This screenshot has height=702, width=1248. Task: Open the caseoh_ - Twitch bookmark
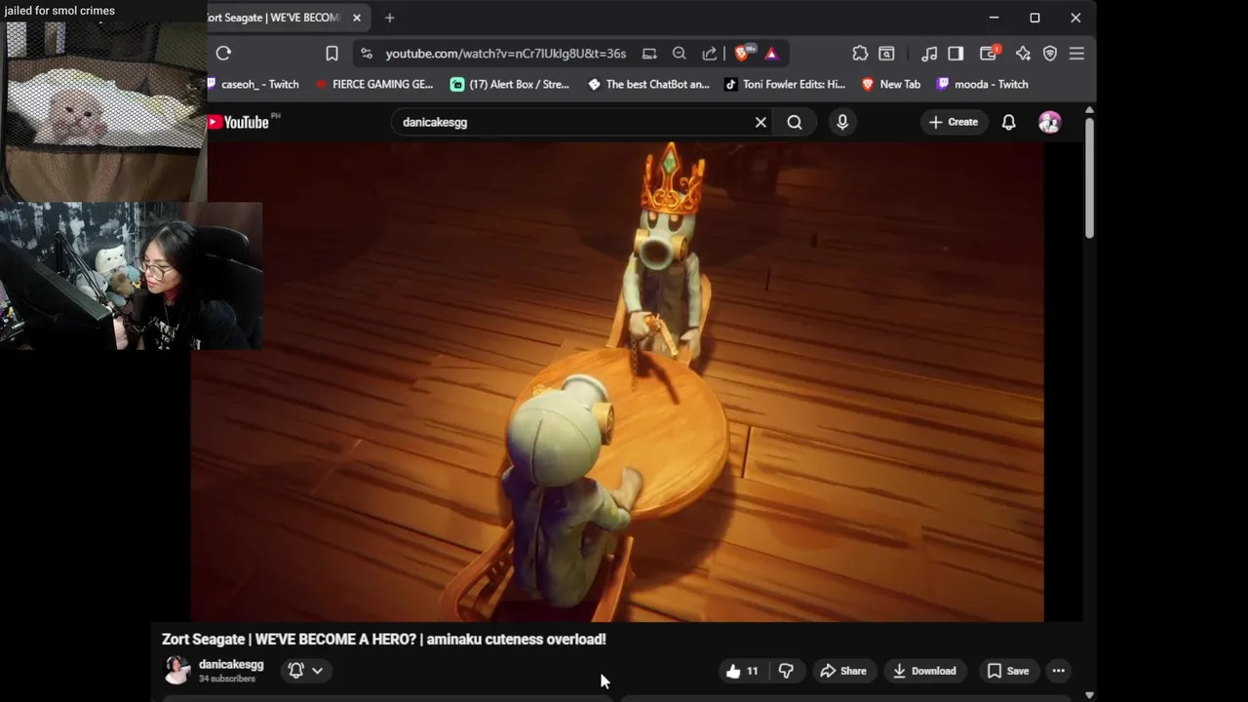click(x=254, y=84)
